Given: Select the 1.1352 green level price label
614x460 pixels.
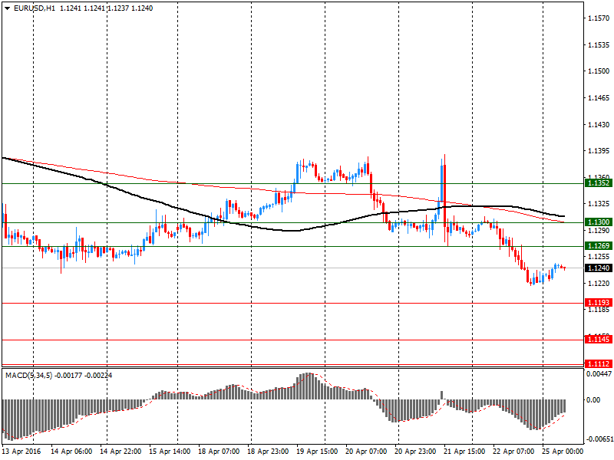Looking at the screenshot, I should pos(599,183).
